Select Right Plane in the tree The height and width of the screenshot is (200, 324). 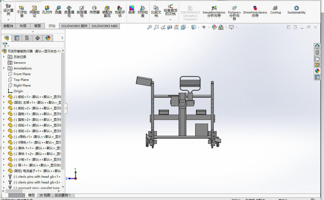pos(22,85)
